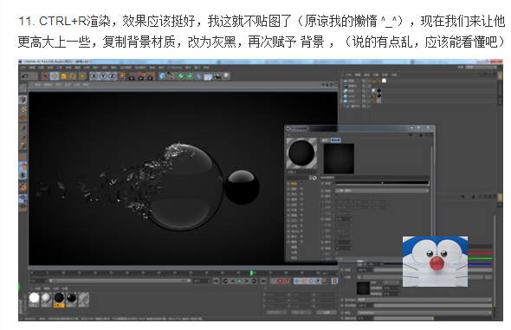Switch to 着色器 tab in material editor
The width and height of the screenshot is (511, 330).
pyautogui.click(x=335, y=140)
